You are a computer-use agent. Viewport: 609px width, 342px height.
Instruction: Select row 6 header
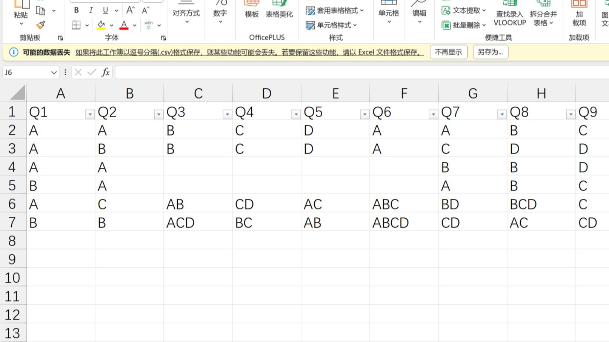pos(13,204)
